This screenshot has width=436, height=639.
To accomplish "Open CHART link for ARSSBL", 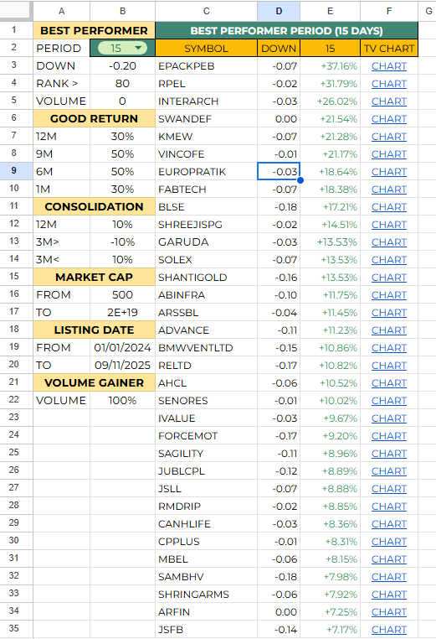I will pyautogui.click(x=389, y=313).
